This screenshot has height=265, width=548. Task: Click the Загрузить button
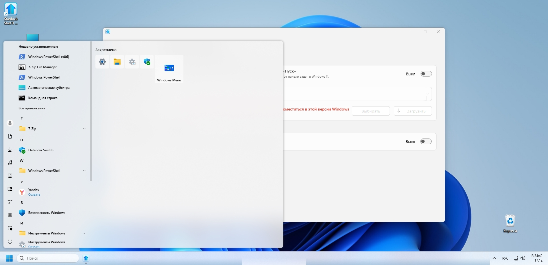(413, 111)
